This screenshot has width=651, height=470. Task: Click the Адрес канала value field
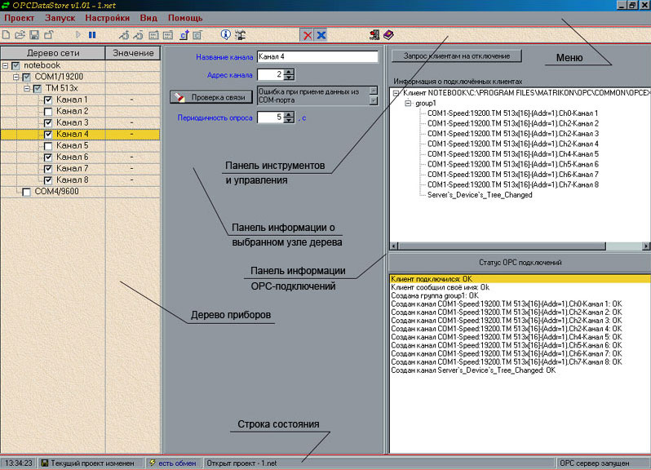coord(271,75)
